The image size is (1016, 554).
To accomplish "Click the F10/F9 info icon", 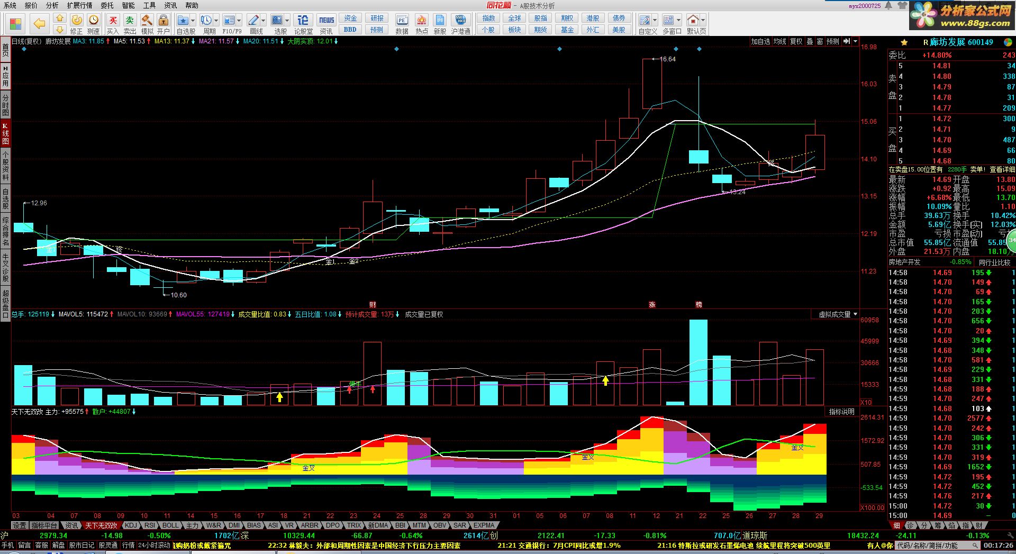I will click(229, 20).
